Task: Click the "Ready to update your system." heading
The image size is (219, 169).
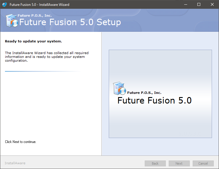Action: click(33, 41)
